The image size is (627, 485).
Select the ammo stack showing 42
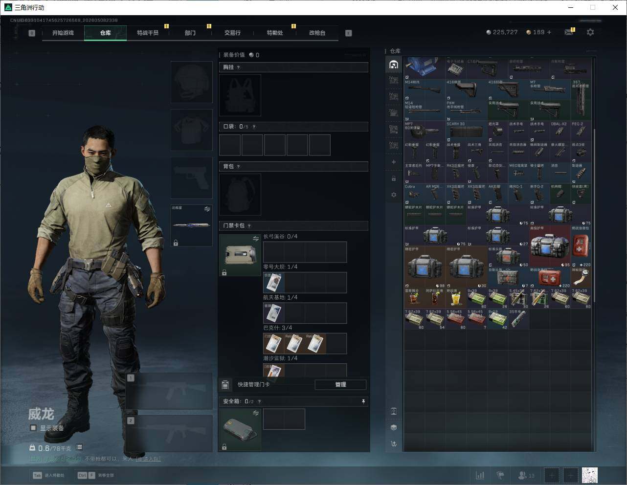click(498, 319)
